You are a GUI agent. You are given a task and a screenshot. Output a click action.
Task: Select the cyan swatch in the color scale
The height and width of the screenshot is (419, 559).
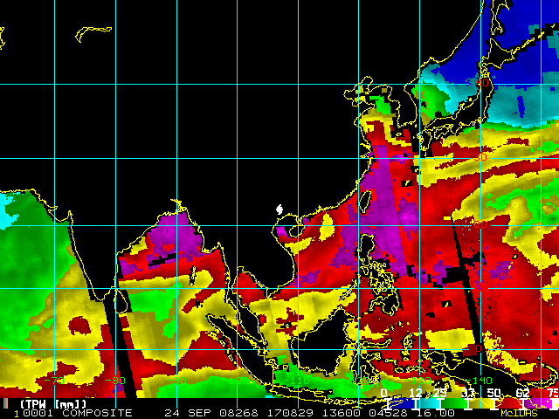[x=425, y=402]
